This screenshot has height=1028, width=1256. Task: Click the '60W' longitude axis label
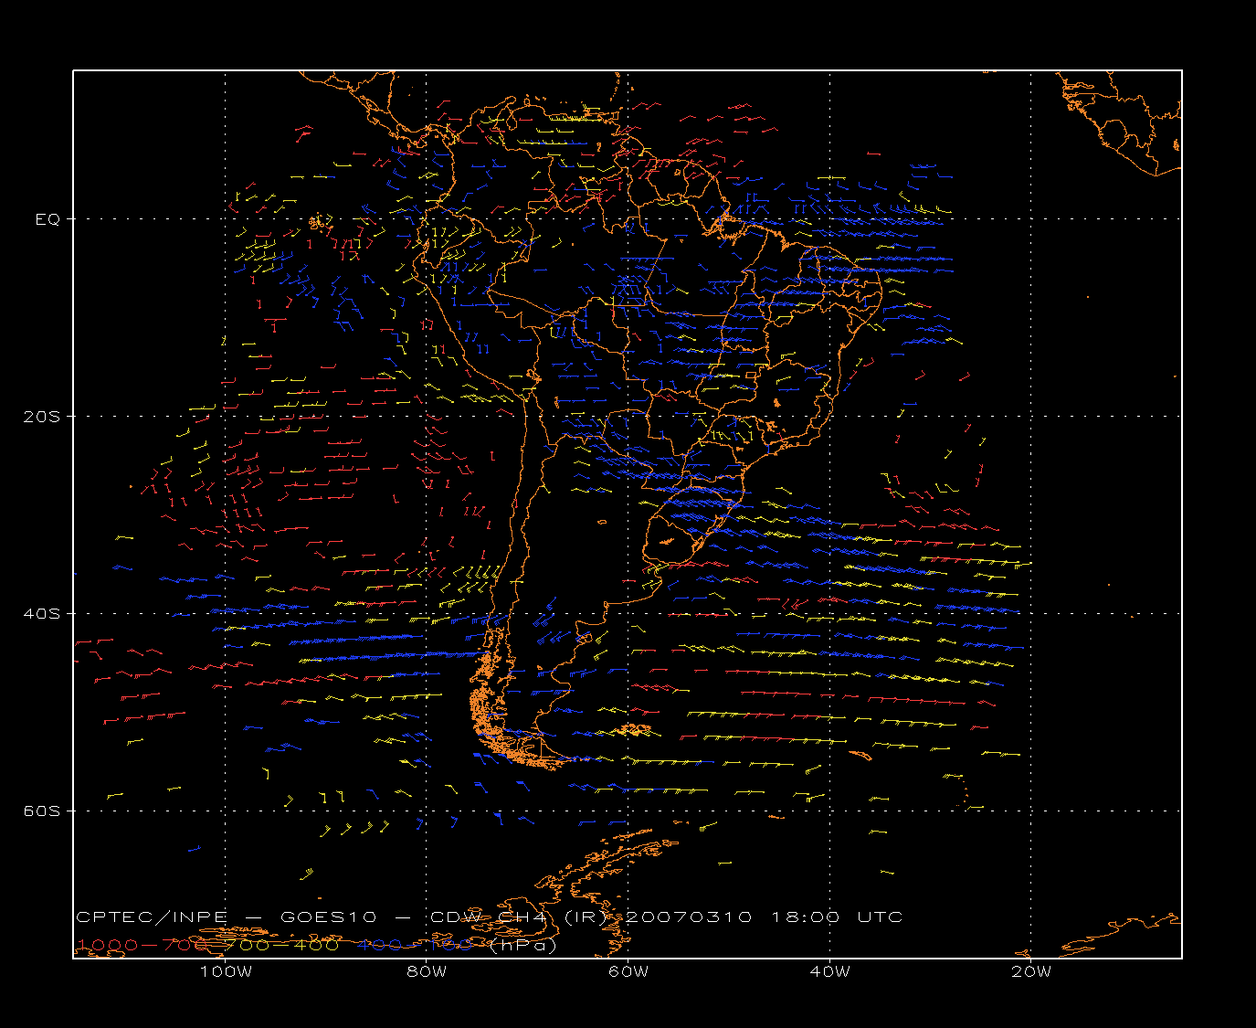click(628, 971)
